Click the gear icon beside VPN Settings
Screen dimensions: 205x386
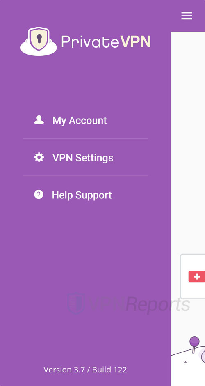pos(39,157)
